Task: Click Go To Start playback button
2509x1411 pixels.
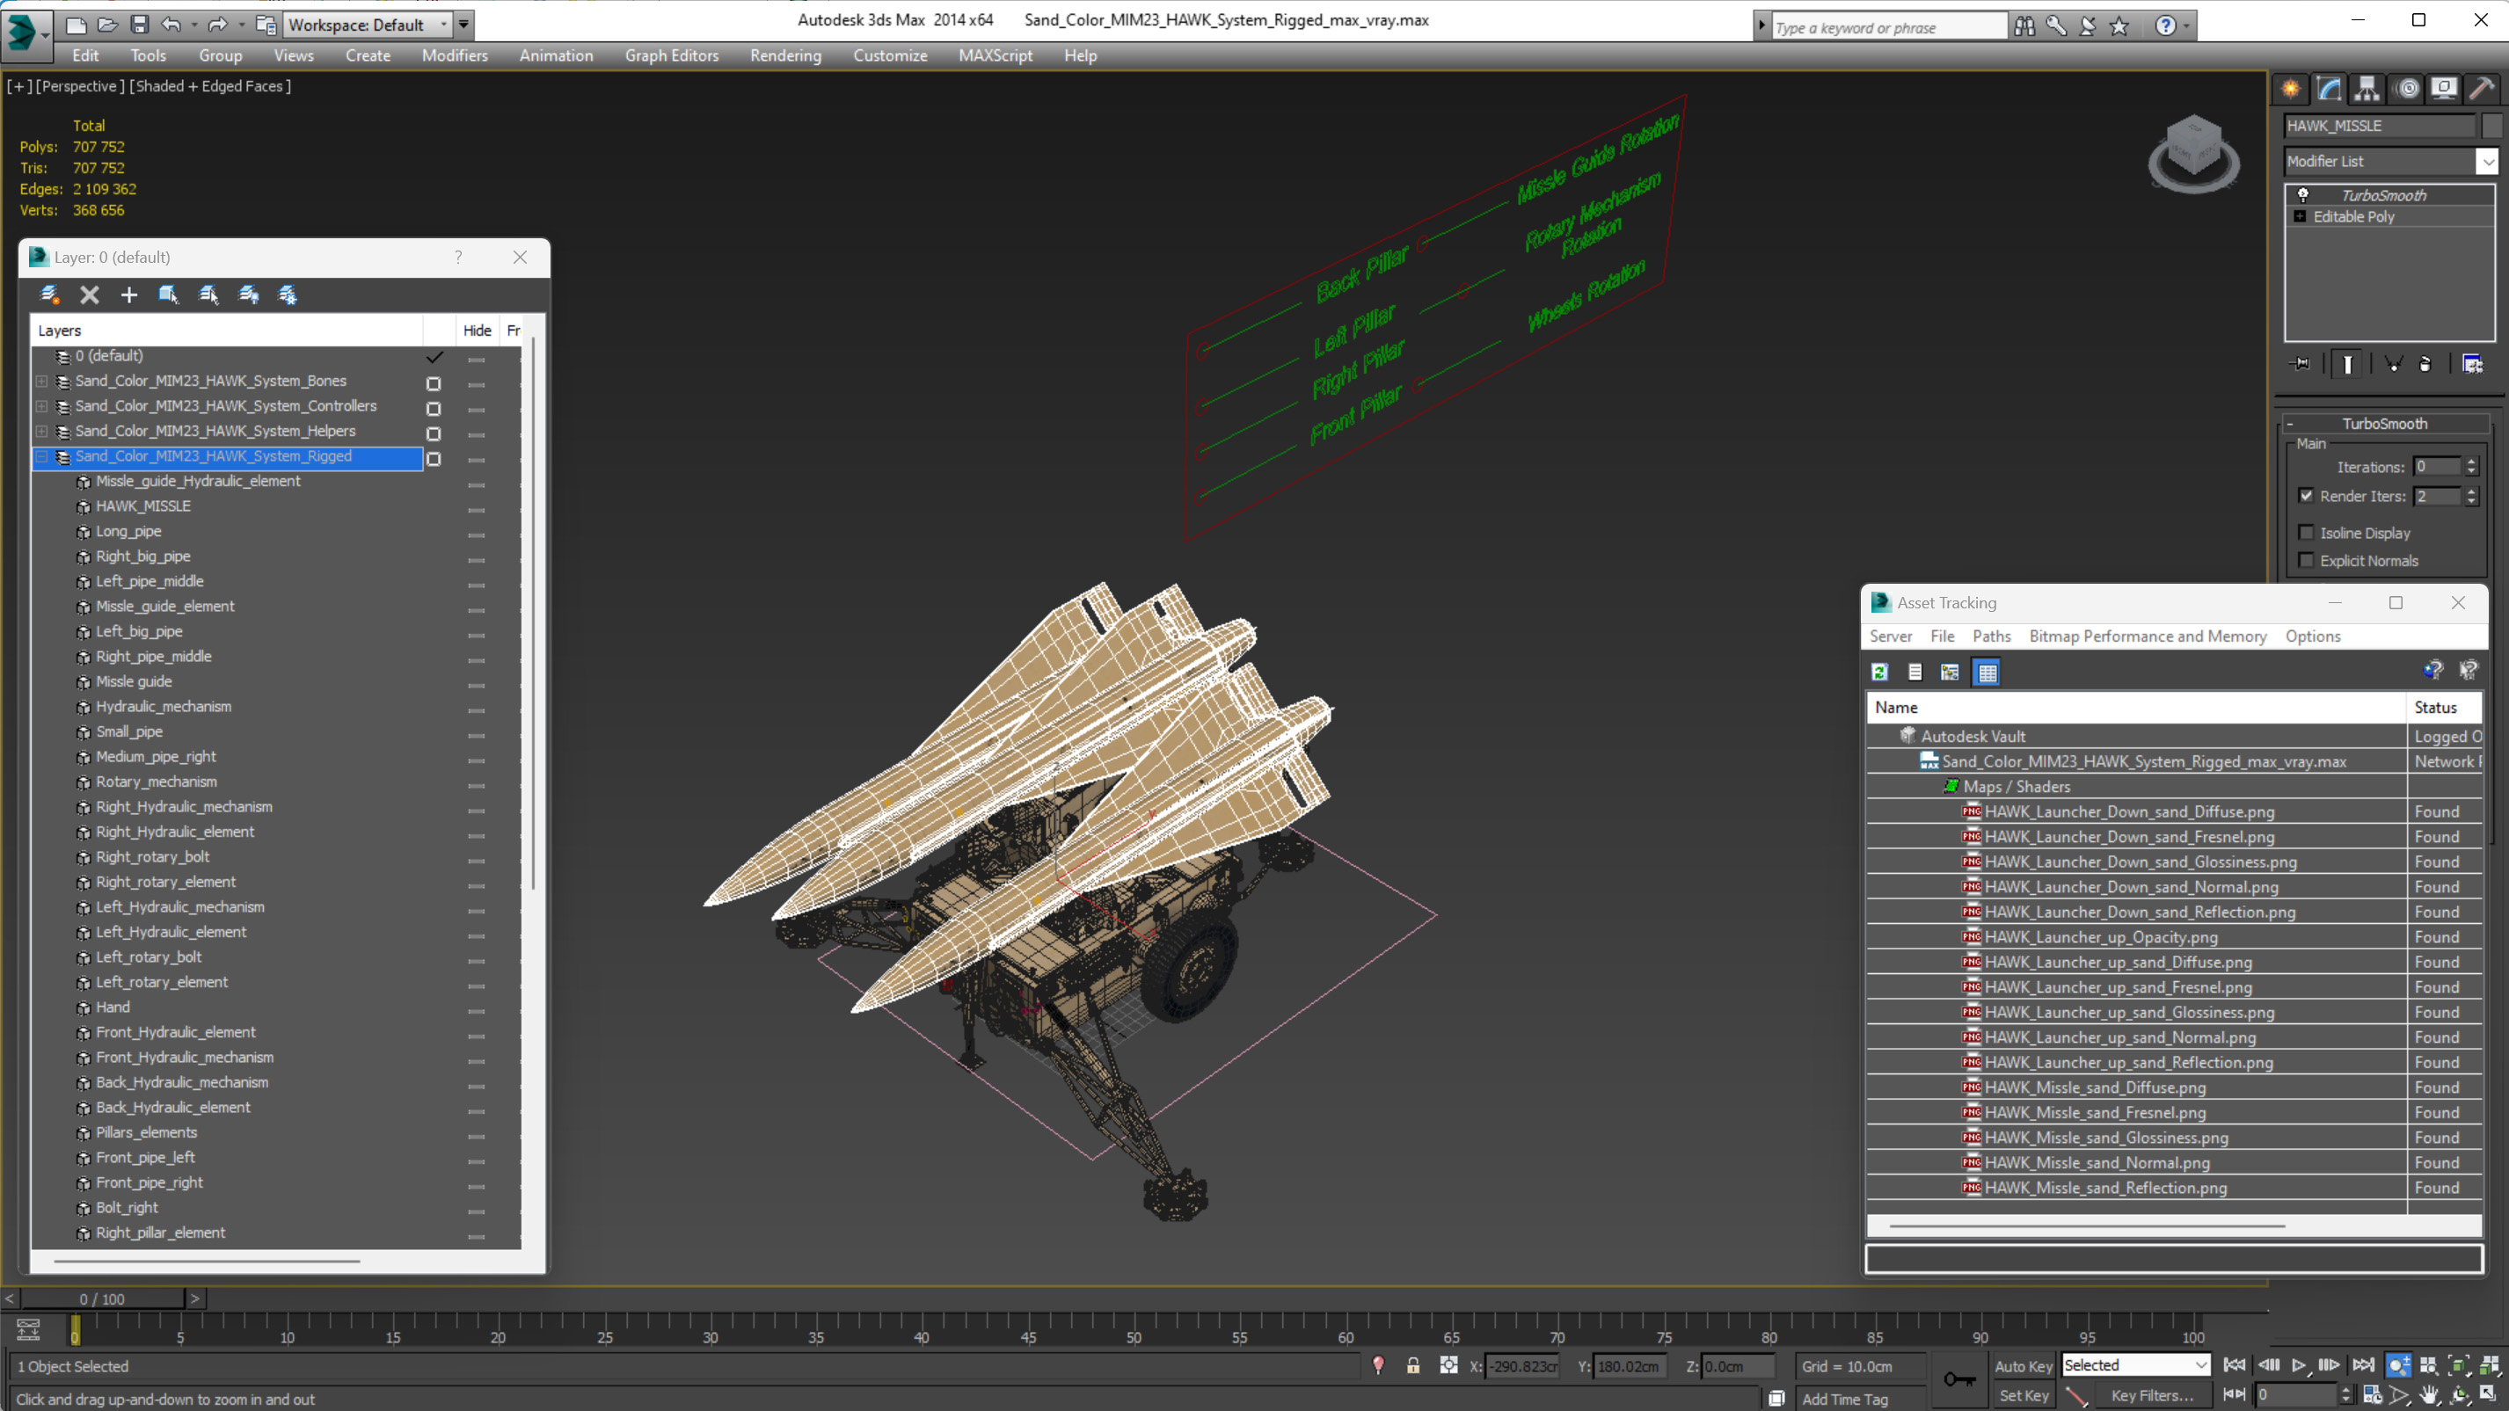Action: coord(2235,1365)
